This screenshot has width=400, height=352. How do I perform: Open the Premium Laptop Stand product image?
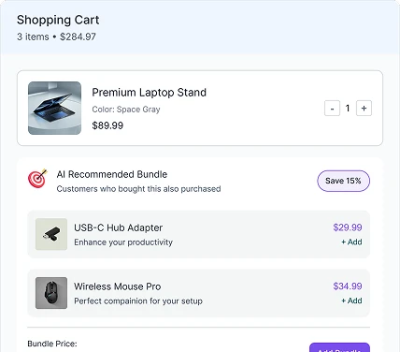[x=54, y=108]
